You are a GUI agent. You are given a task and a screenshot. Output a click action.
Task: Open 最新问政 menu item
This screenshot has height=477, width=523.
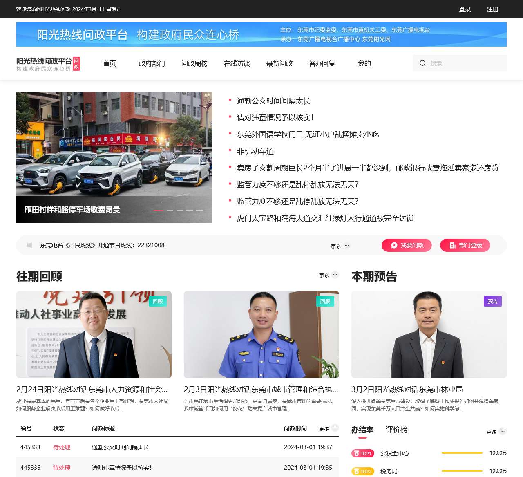point(279,63)
